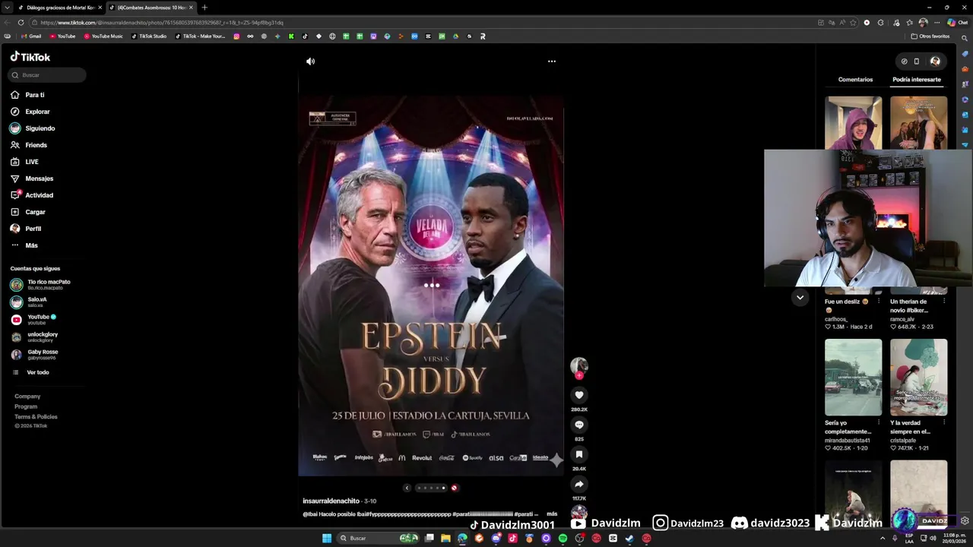The width and height of the screenshot is (973, 547).
Task: Bookmark the post to favorites
Action: (579, 454)
